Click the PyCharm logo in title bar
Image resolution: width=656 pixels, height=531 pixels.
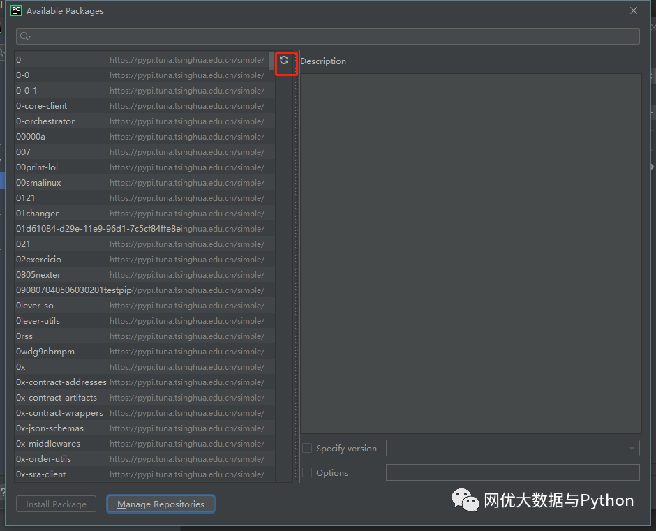point(16,10)
